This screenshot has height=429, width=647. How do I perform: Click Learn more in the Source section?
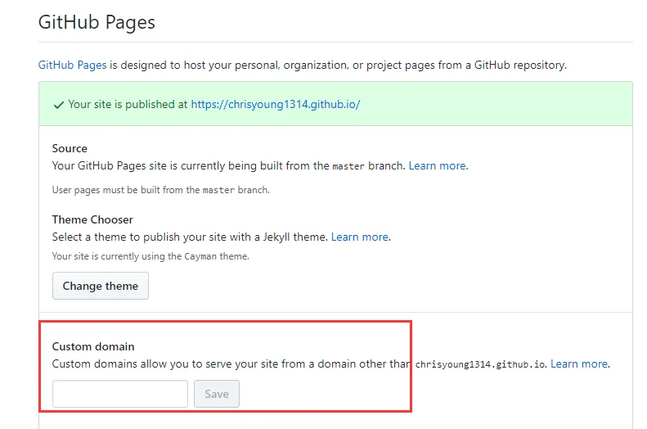(x=438, y=165)
